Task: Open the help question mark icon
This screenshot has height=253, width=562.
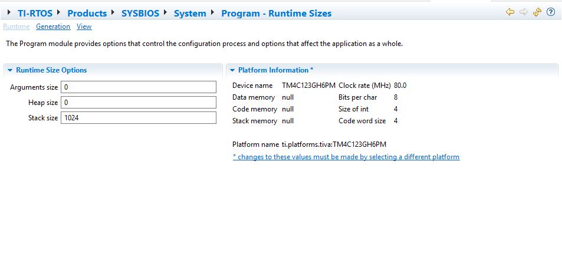Action: [x=551, y=12]
